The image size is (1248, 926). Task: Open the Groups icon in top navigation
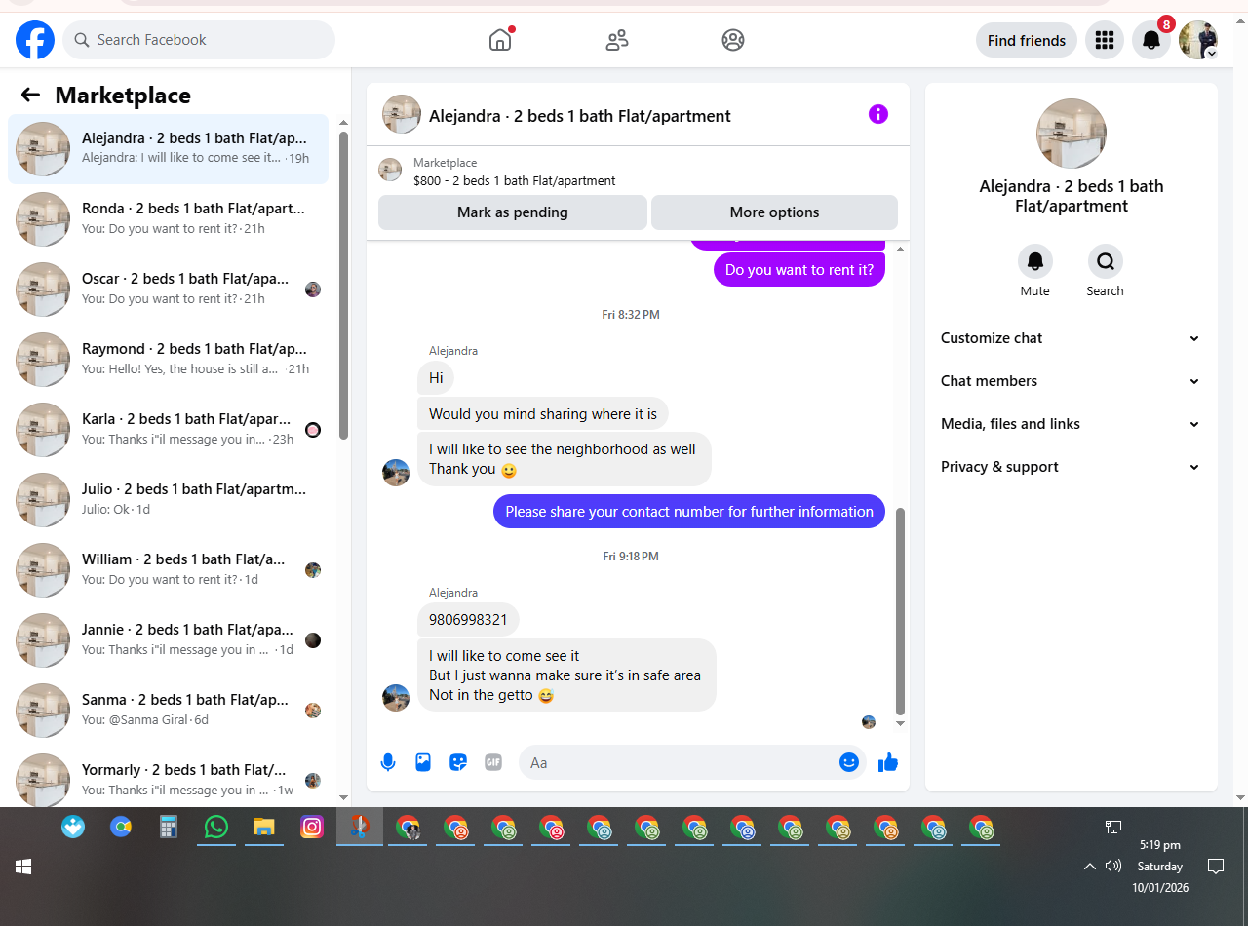pos(733,40)
